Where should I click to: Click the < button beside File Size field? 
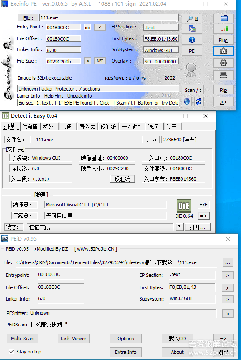88,61
